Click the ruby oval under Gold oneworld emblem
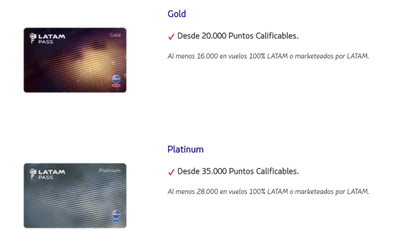 click(x=116, y=86)
